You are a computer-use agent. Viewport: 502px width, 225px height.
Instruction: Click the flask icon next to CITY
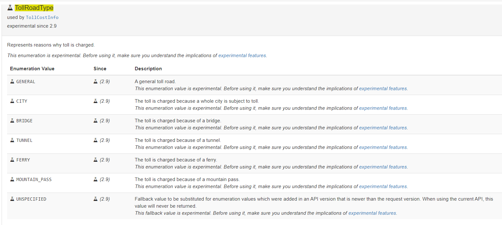pyautogui.click(x=12, y=101)
